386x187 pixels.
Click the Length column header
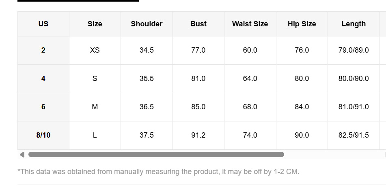click(x=354, y=24)
